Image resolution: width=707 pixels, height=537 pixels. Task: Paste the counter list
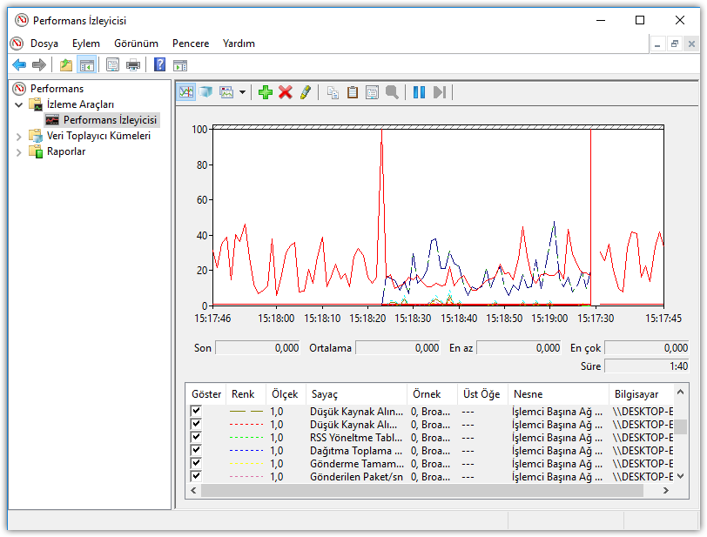352,91
